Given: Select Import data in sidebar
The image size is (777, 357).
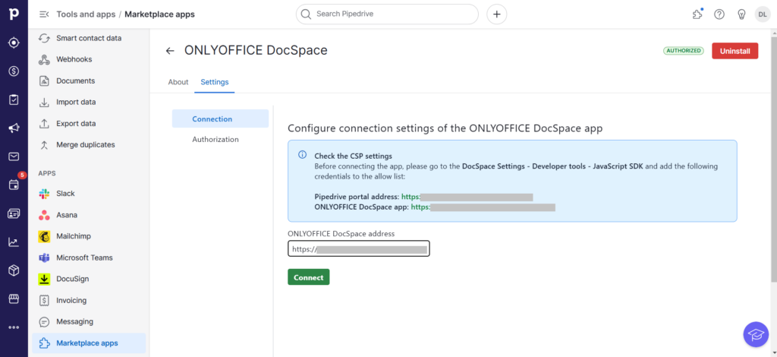Looking at the screenshot, I should tap(89, 102).
